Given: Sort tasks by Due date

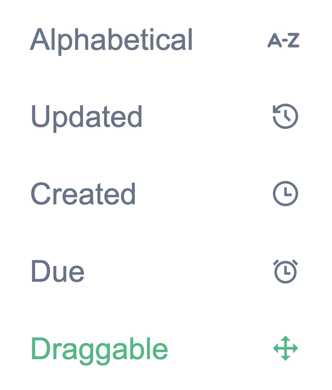Looking at the screenshot, I should pyautogui.click(x=58, y=271).
